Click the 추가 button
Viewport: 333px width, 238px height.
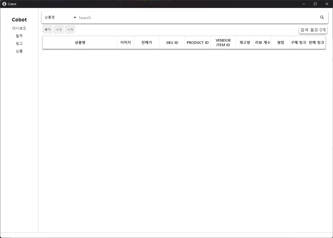click(x=48, y=30)
